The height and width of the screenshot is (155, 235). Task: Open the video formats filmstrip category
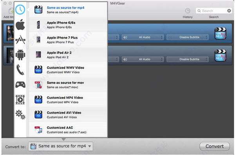[x=20, y=100]
